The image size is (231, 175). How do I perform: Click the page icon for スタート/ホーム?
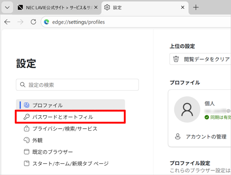coord(26,163)
